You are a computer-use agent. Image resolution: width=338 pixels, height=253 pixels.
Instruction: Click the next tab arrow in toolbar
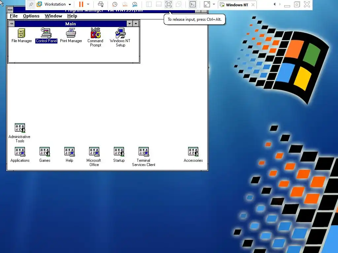pos(280,4)
